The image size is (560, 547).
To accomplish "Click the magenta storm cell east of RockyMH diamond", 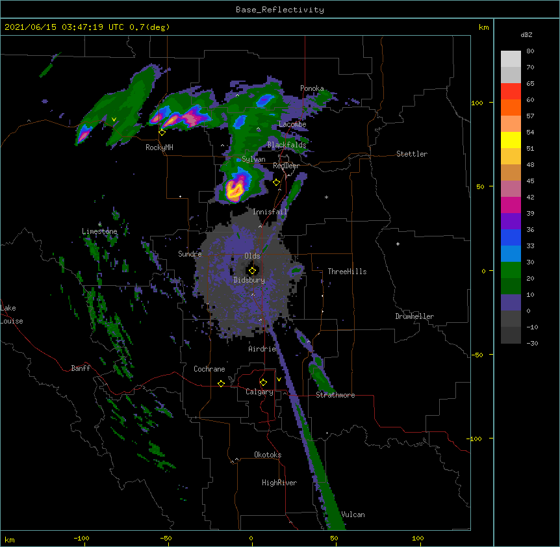I will point(193,117).
